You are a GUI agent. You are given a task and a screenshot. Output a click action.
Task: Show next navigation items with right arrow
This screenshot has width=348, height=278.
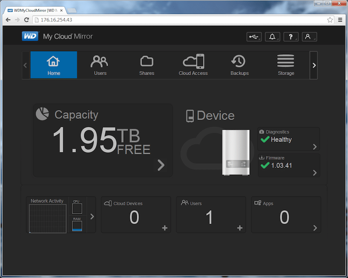tap(314, 65)
